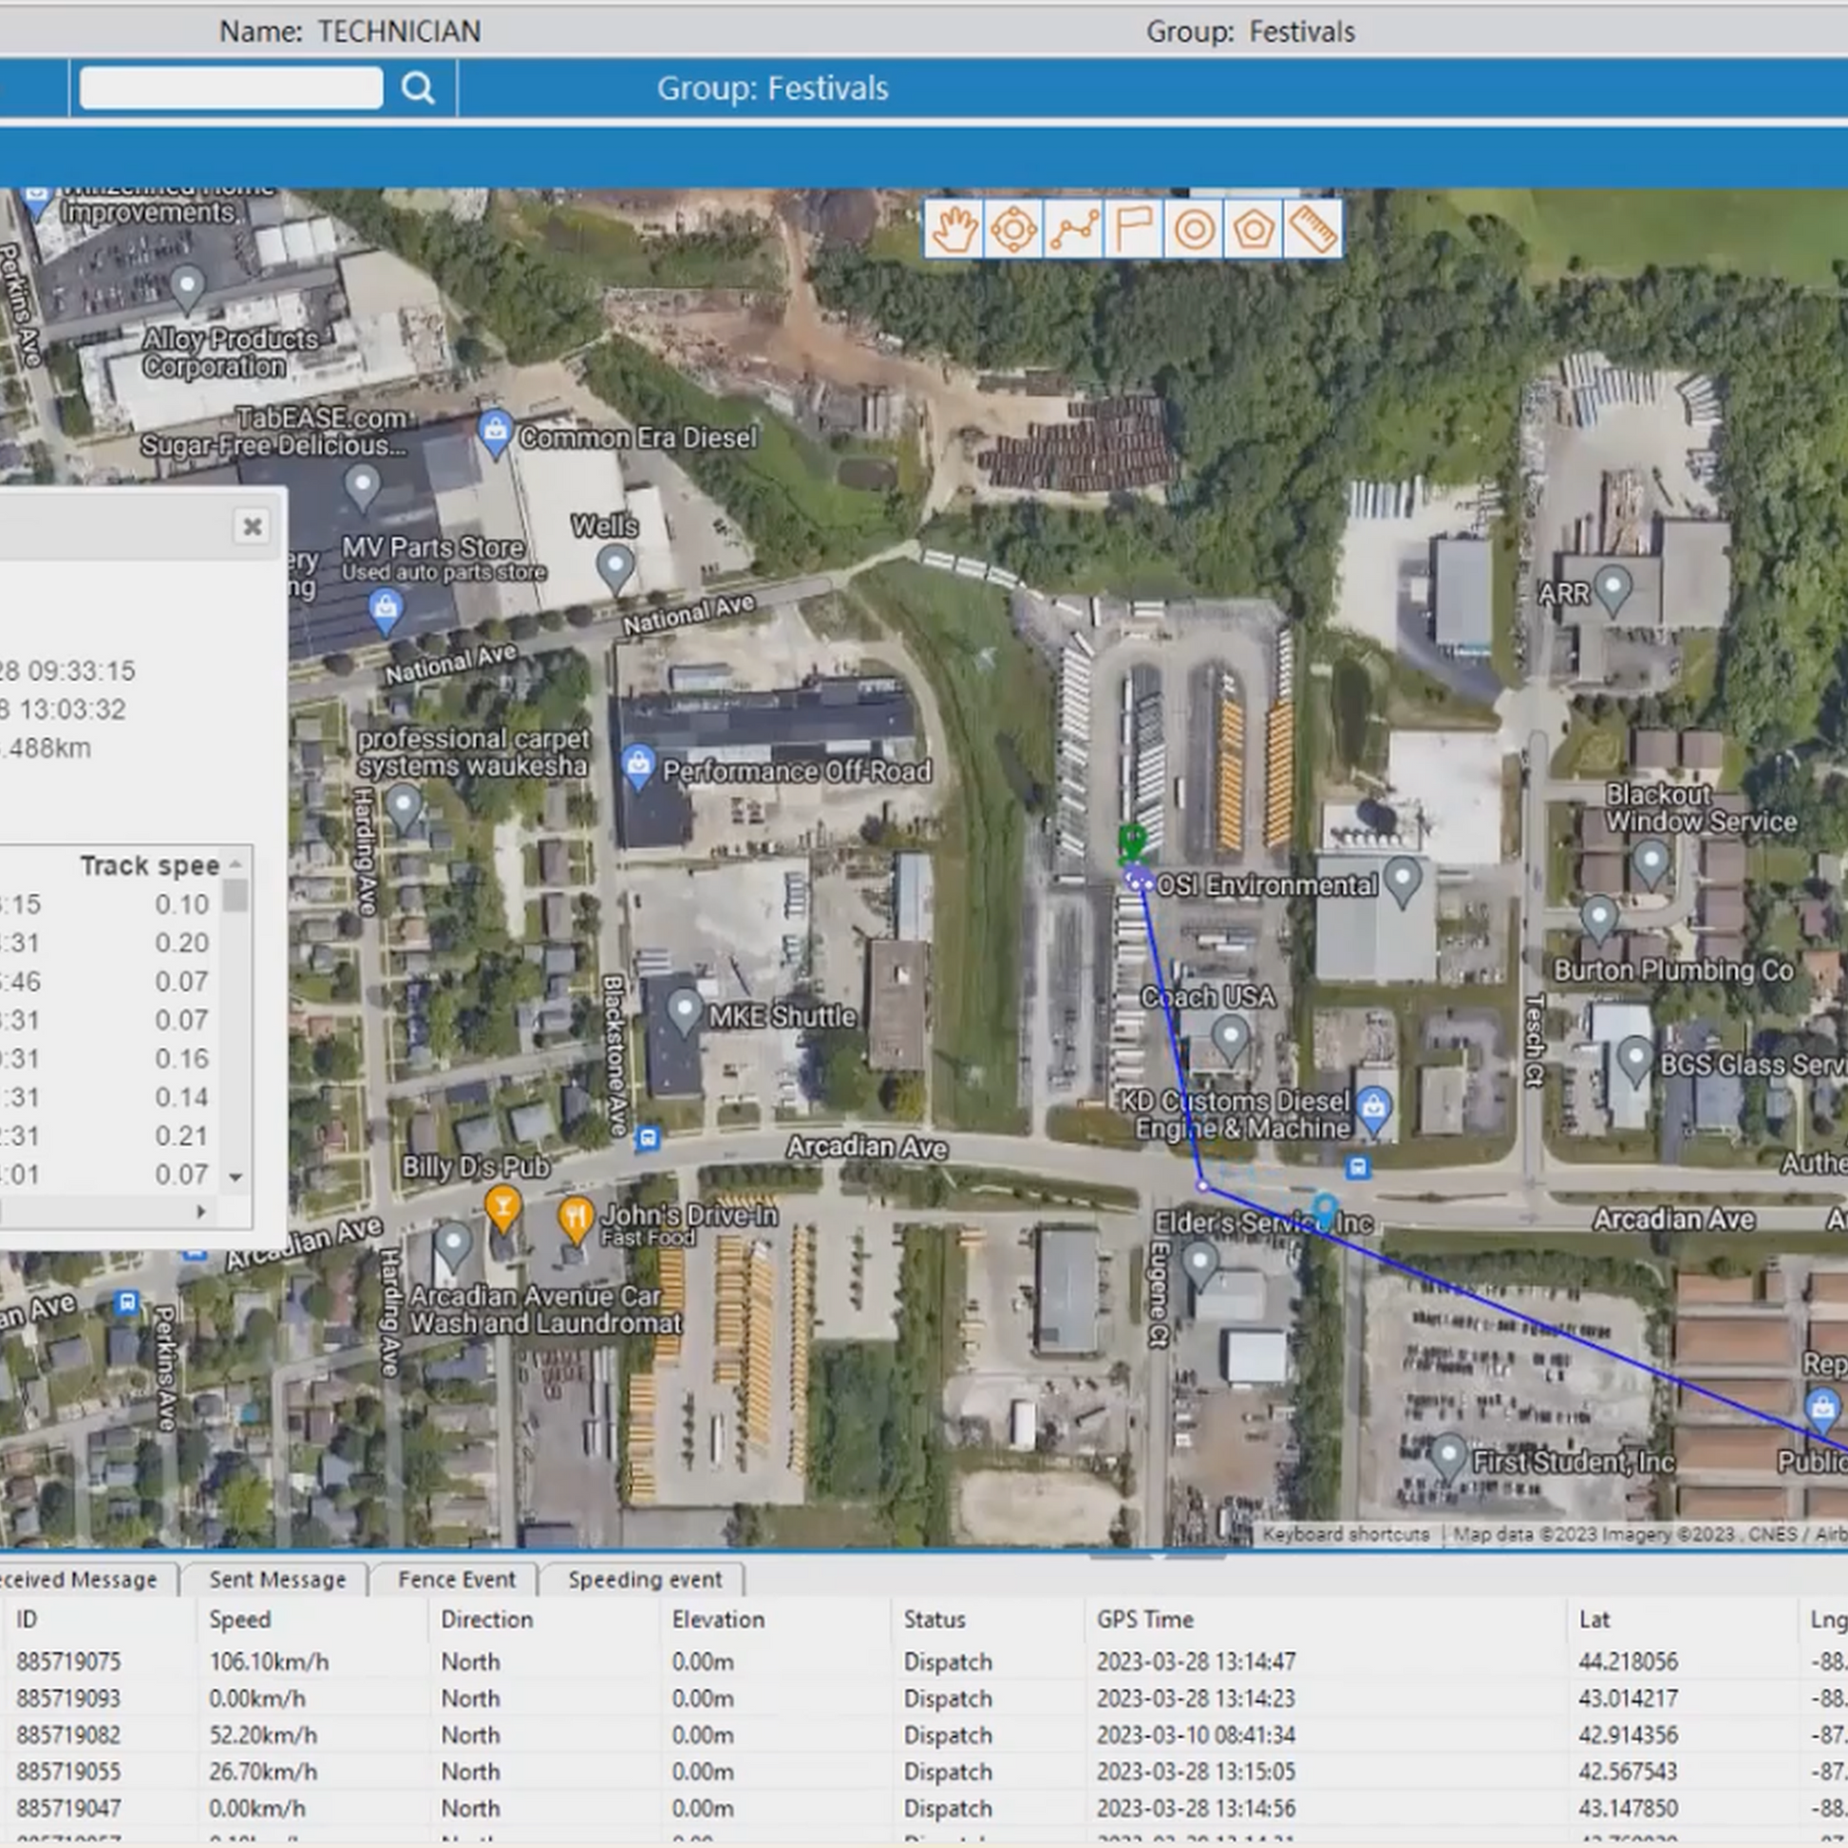Select the circle fence tool
This screenshot has height=1848, width=1848.
tap(1194, 230)
